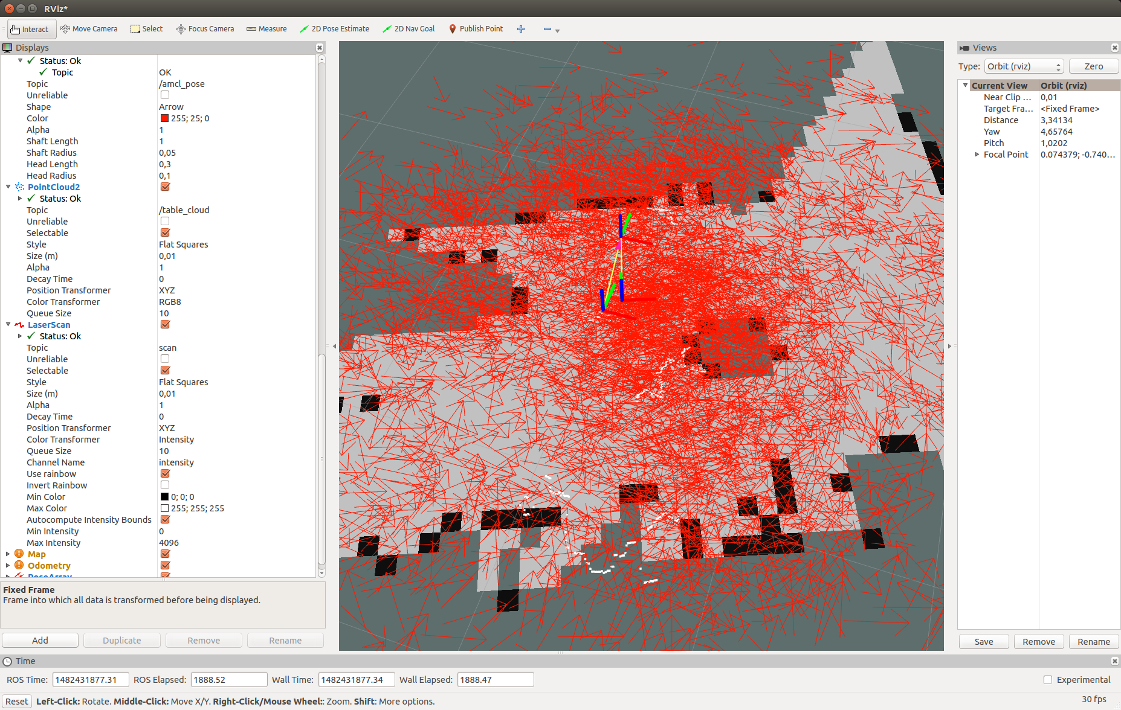Toggle the Use rainbow checkbox
The width and height of the screenshot is (1121, 710).
[165, 474]
